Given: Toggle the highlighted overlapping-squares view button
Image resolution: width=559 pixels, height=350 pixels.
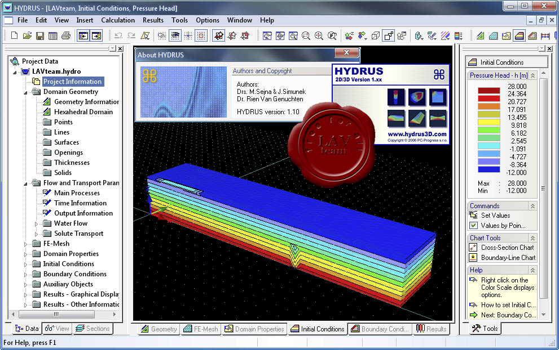Looking at the screenshot, I should (x=389, y=35).
